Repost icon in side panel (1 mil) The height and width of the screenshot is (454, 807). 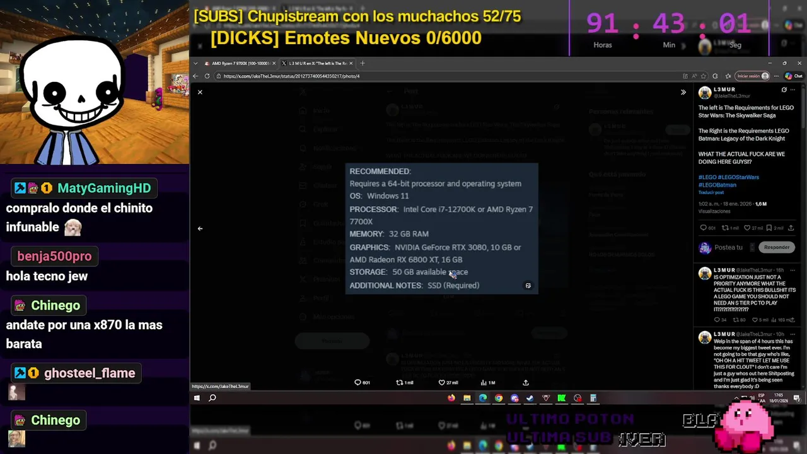pos(725,228)
